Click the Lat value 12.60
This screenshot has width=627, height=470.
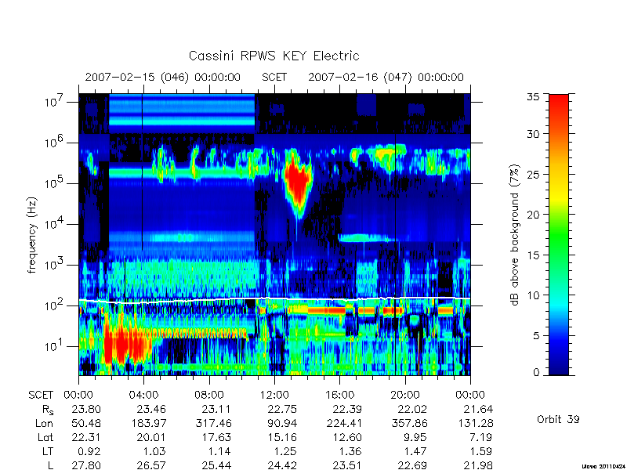point(347,437)
